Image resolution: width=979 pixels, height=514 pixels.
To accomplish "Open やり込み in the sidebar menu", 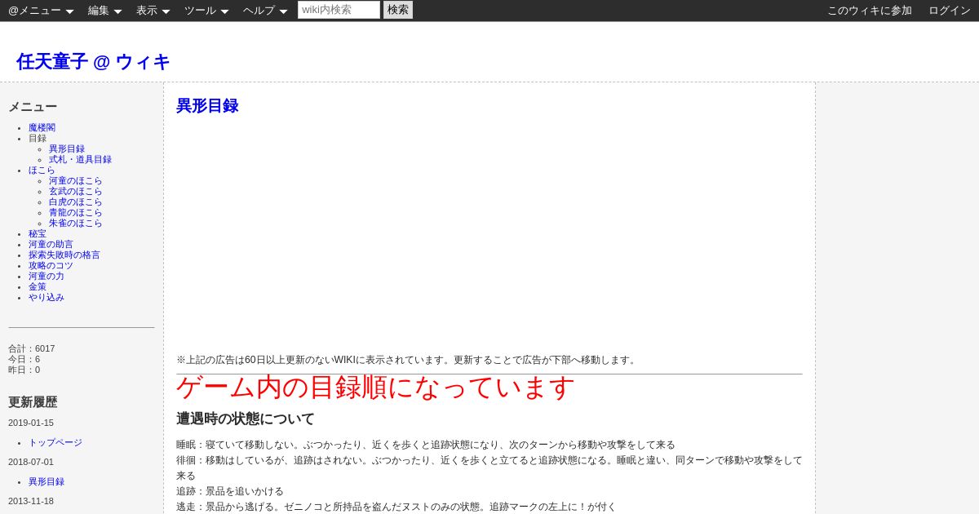I will 47,298.
